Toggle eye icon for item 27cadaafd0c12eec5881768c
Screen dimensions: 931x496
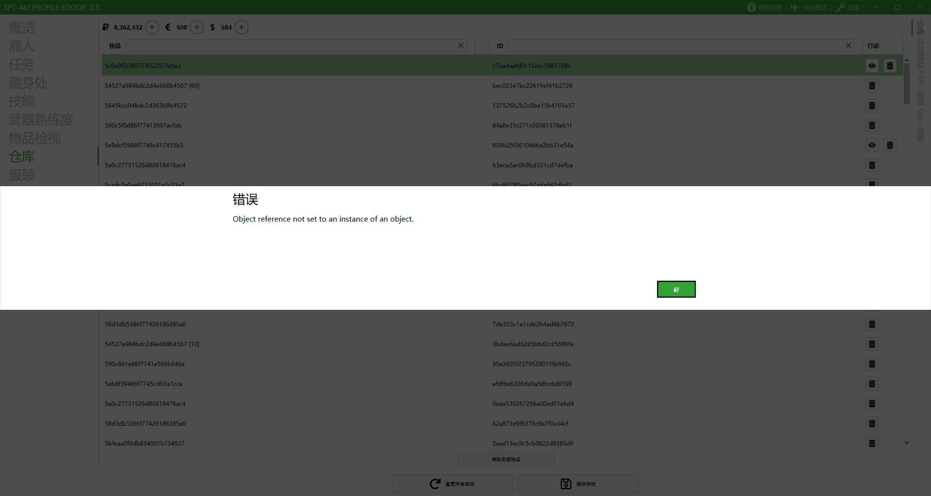point(872,66)
